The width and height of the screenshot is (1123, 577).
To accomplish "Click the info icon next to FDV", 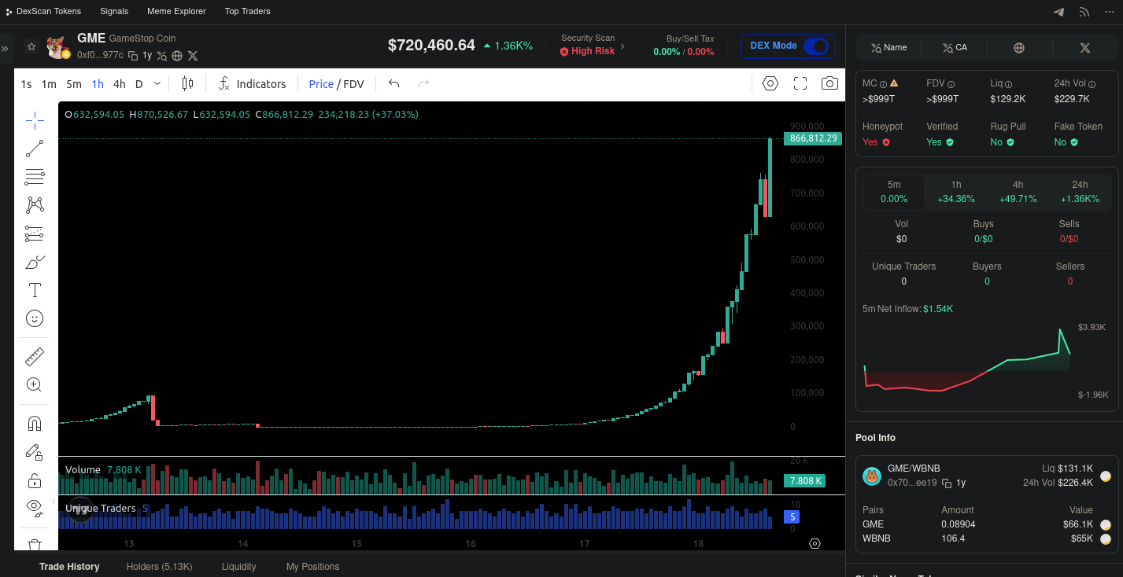I will [951, 84].
